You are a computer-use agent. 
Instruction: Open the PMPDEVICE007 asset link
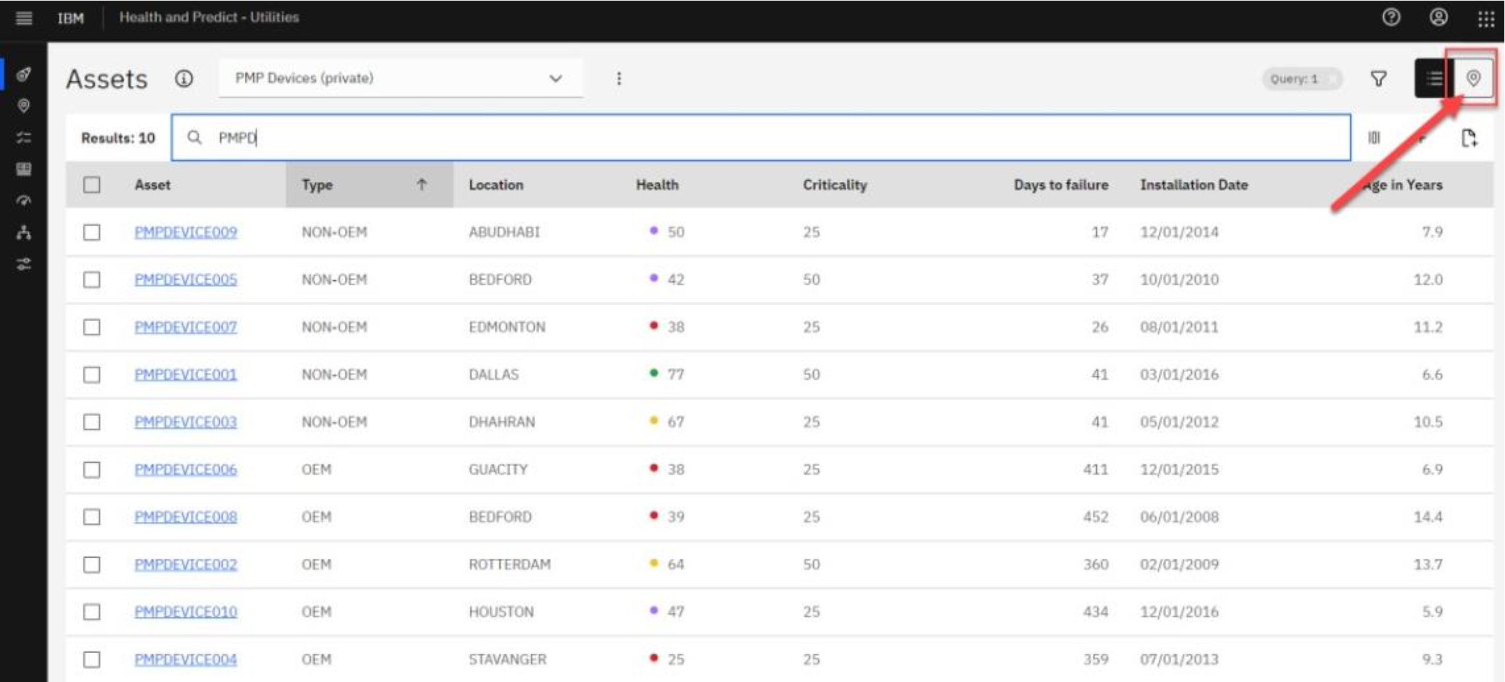click(185, 327)
